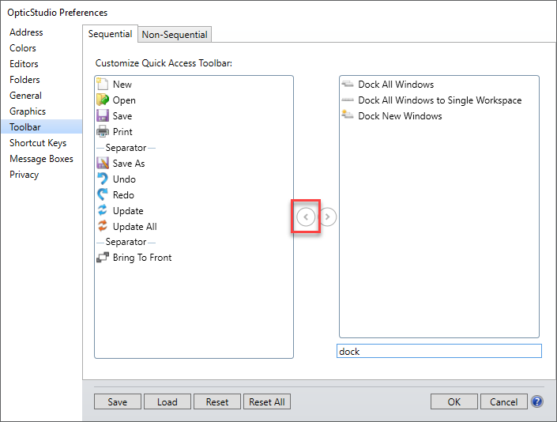Select the 'Dock New Windows' text entry
This screenshot has width=557, height=422.
pyautogui.click(x=400, y=116)
